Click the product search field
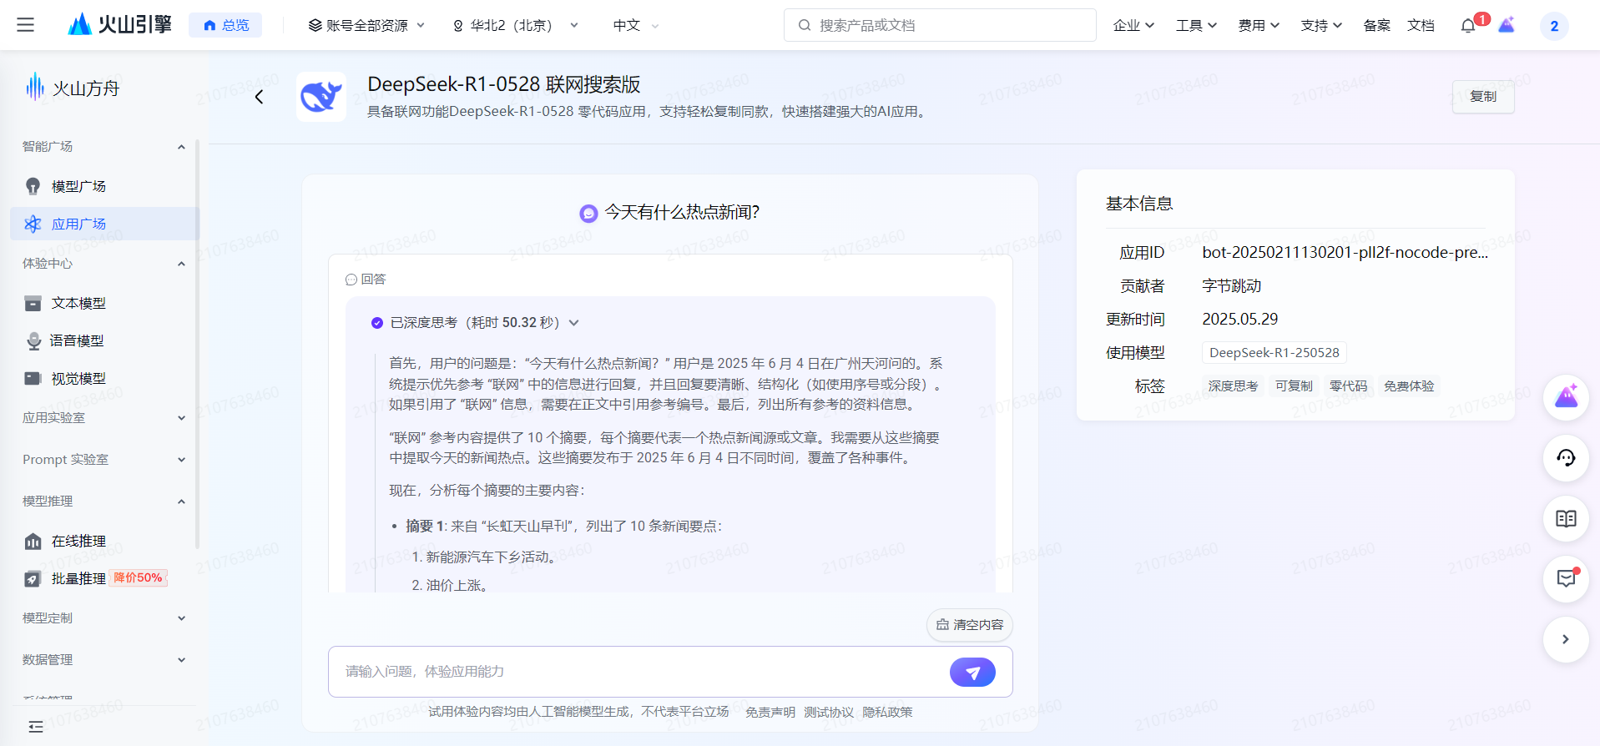This screenshot has height=746, width=1600. click(940, 25)
